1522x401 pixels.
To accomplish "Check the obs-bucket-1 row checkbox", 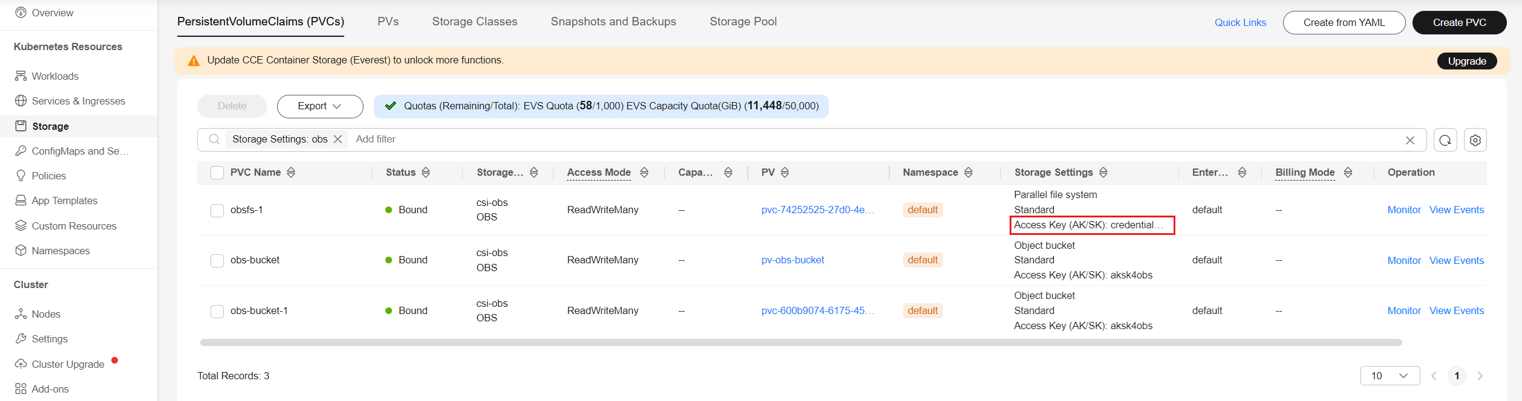I will pyautogui.click(x=217, y=311).
